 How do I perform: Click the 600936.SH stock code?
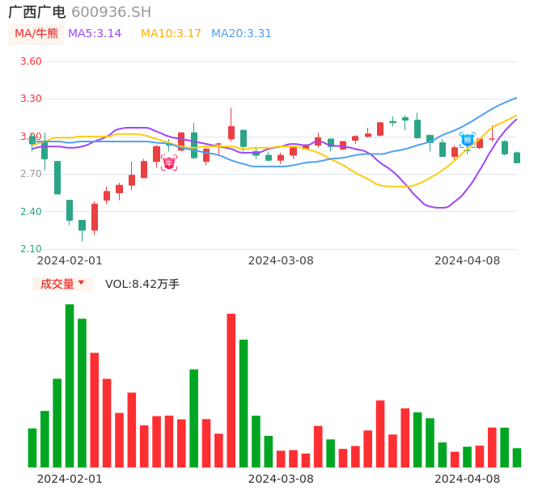pyautogui.click(x=111, y=12)
